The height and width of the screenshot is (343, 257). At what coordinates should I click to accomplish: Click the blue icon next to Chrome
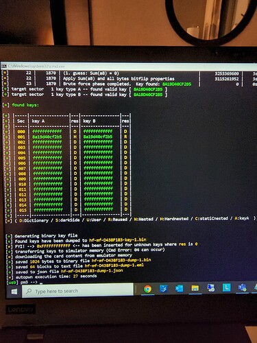tap(163, 289)
